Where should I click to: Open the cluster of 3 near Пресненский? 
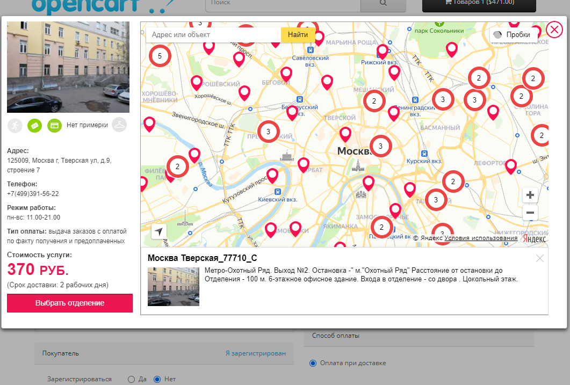tap(268, 132)
